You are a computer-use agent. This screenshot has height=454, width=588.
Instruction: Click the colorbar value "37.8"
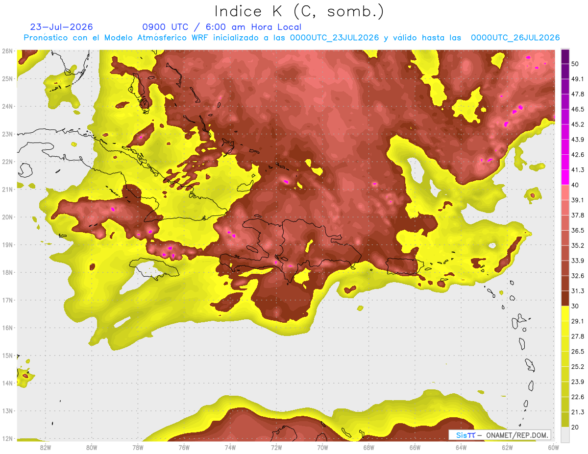[578, 215]
